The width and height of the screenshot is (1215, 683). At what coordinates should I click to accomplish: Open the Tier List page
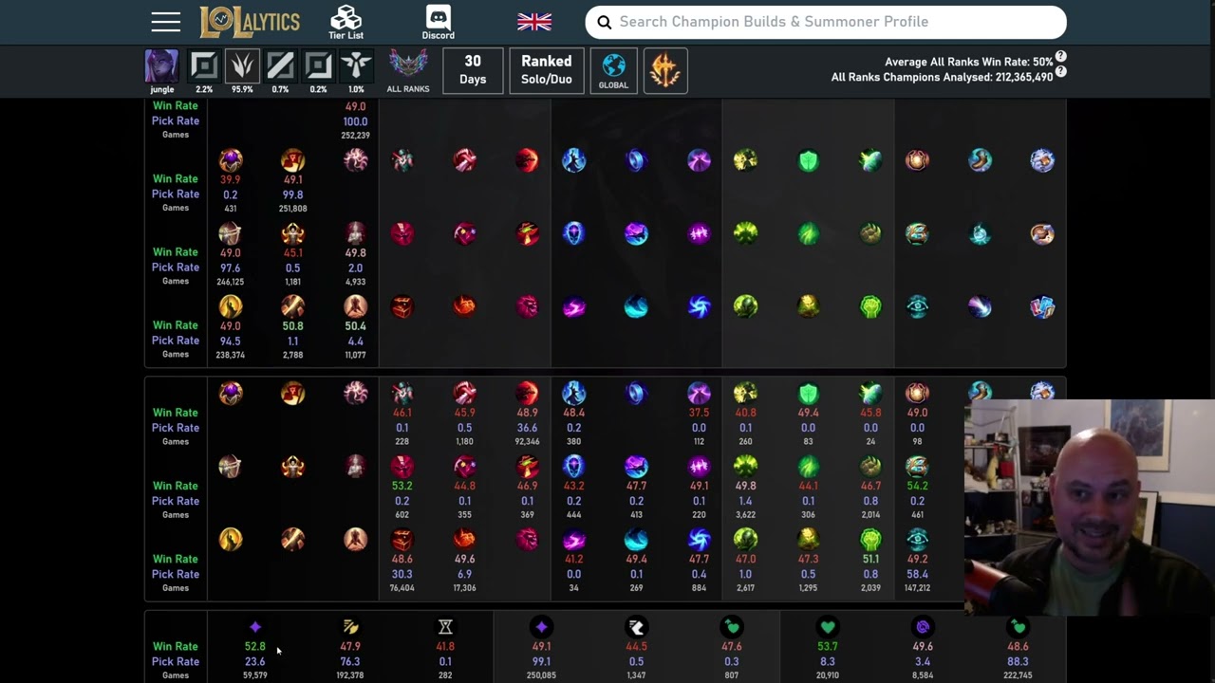tap(346, 22)
